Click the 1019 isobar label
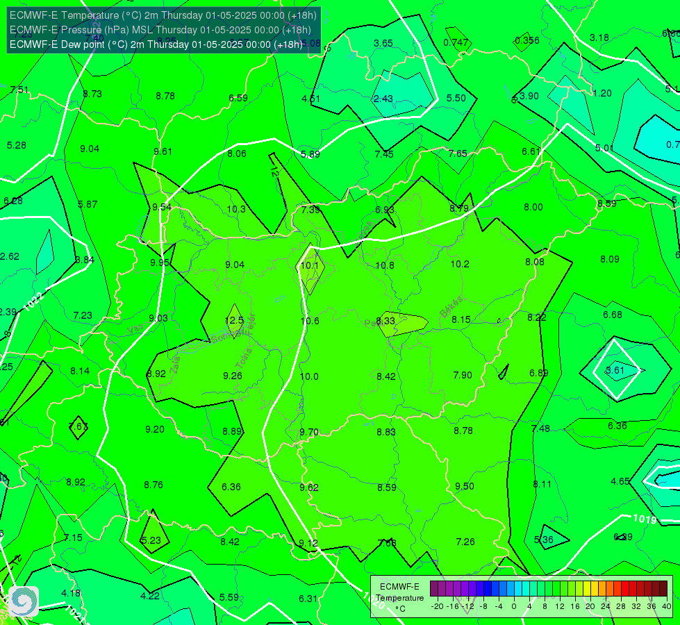This screenshot has width=680, height=625. point(645,519)
